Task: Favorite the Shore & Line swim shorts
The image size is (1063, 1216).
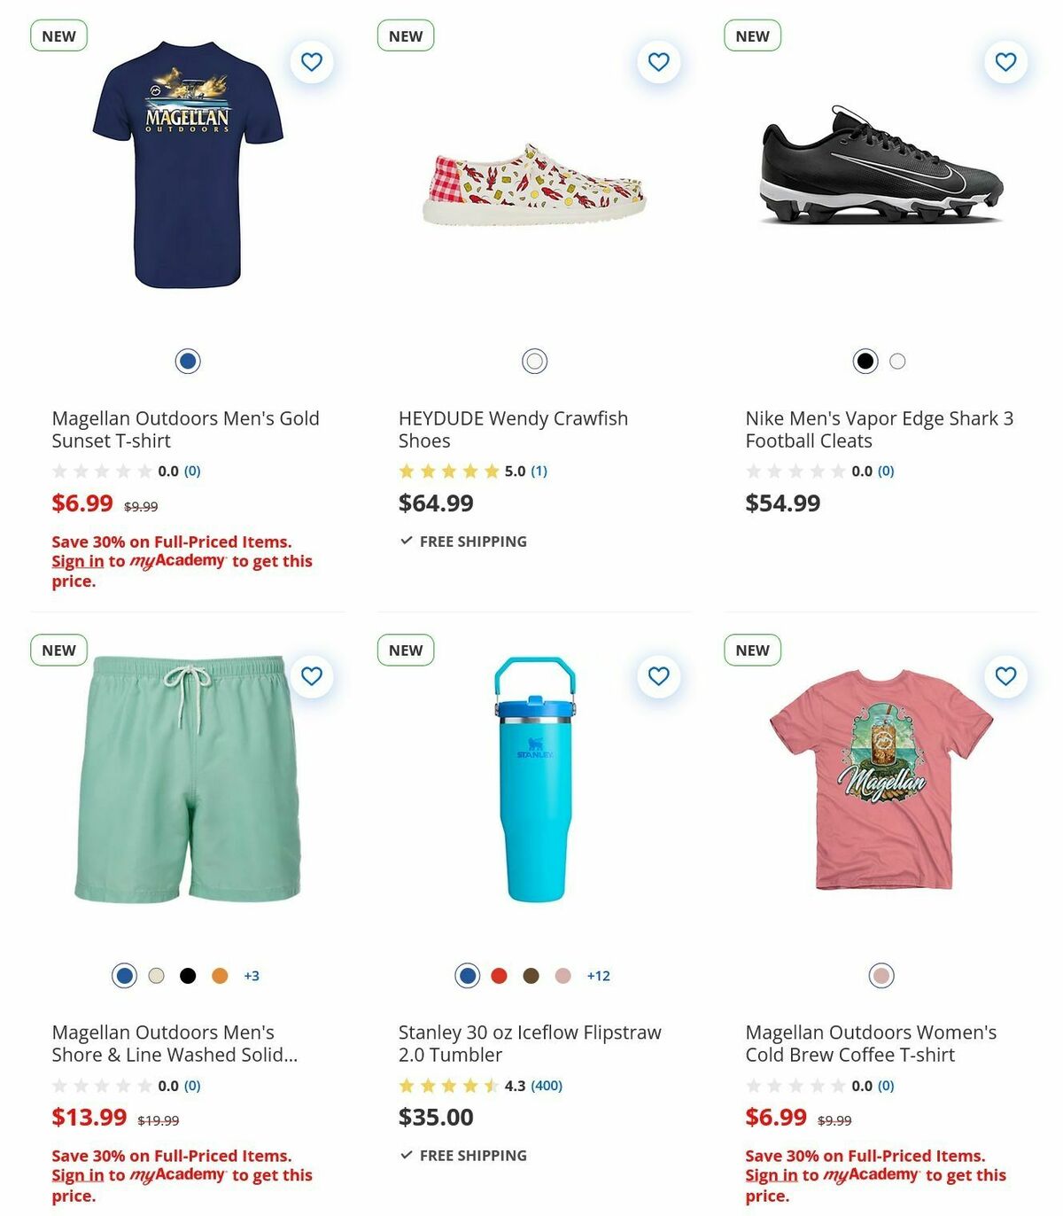Action: (311, 675)
